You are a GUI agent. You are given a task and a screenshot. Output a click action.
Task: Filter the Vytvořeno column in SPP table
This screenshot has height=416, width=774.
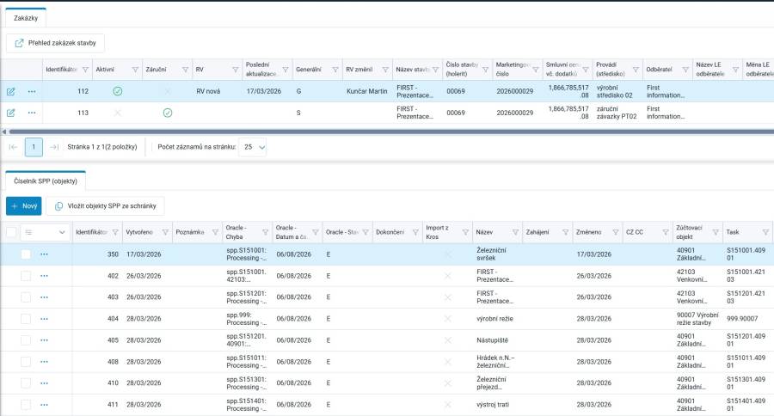165,232
